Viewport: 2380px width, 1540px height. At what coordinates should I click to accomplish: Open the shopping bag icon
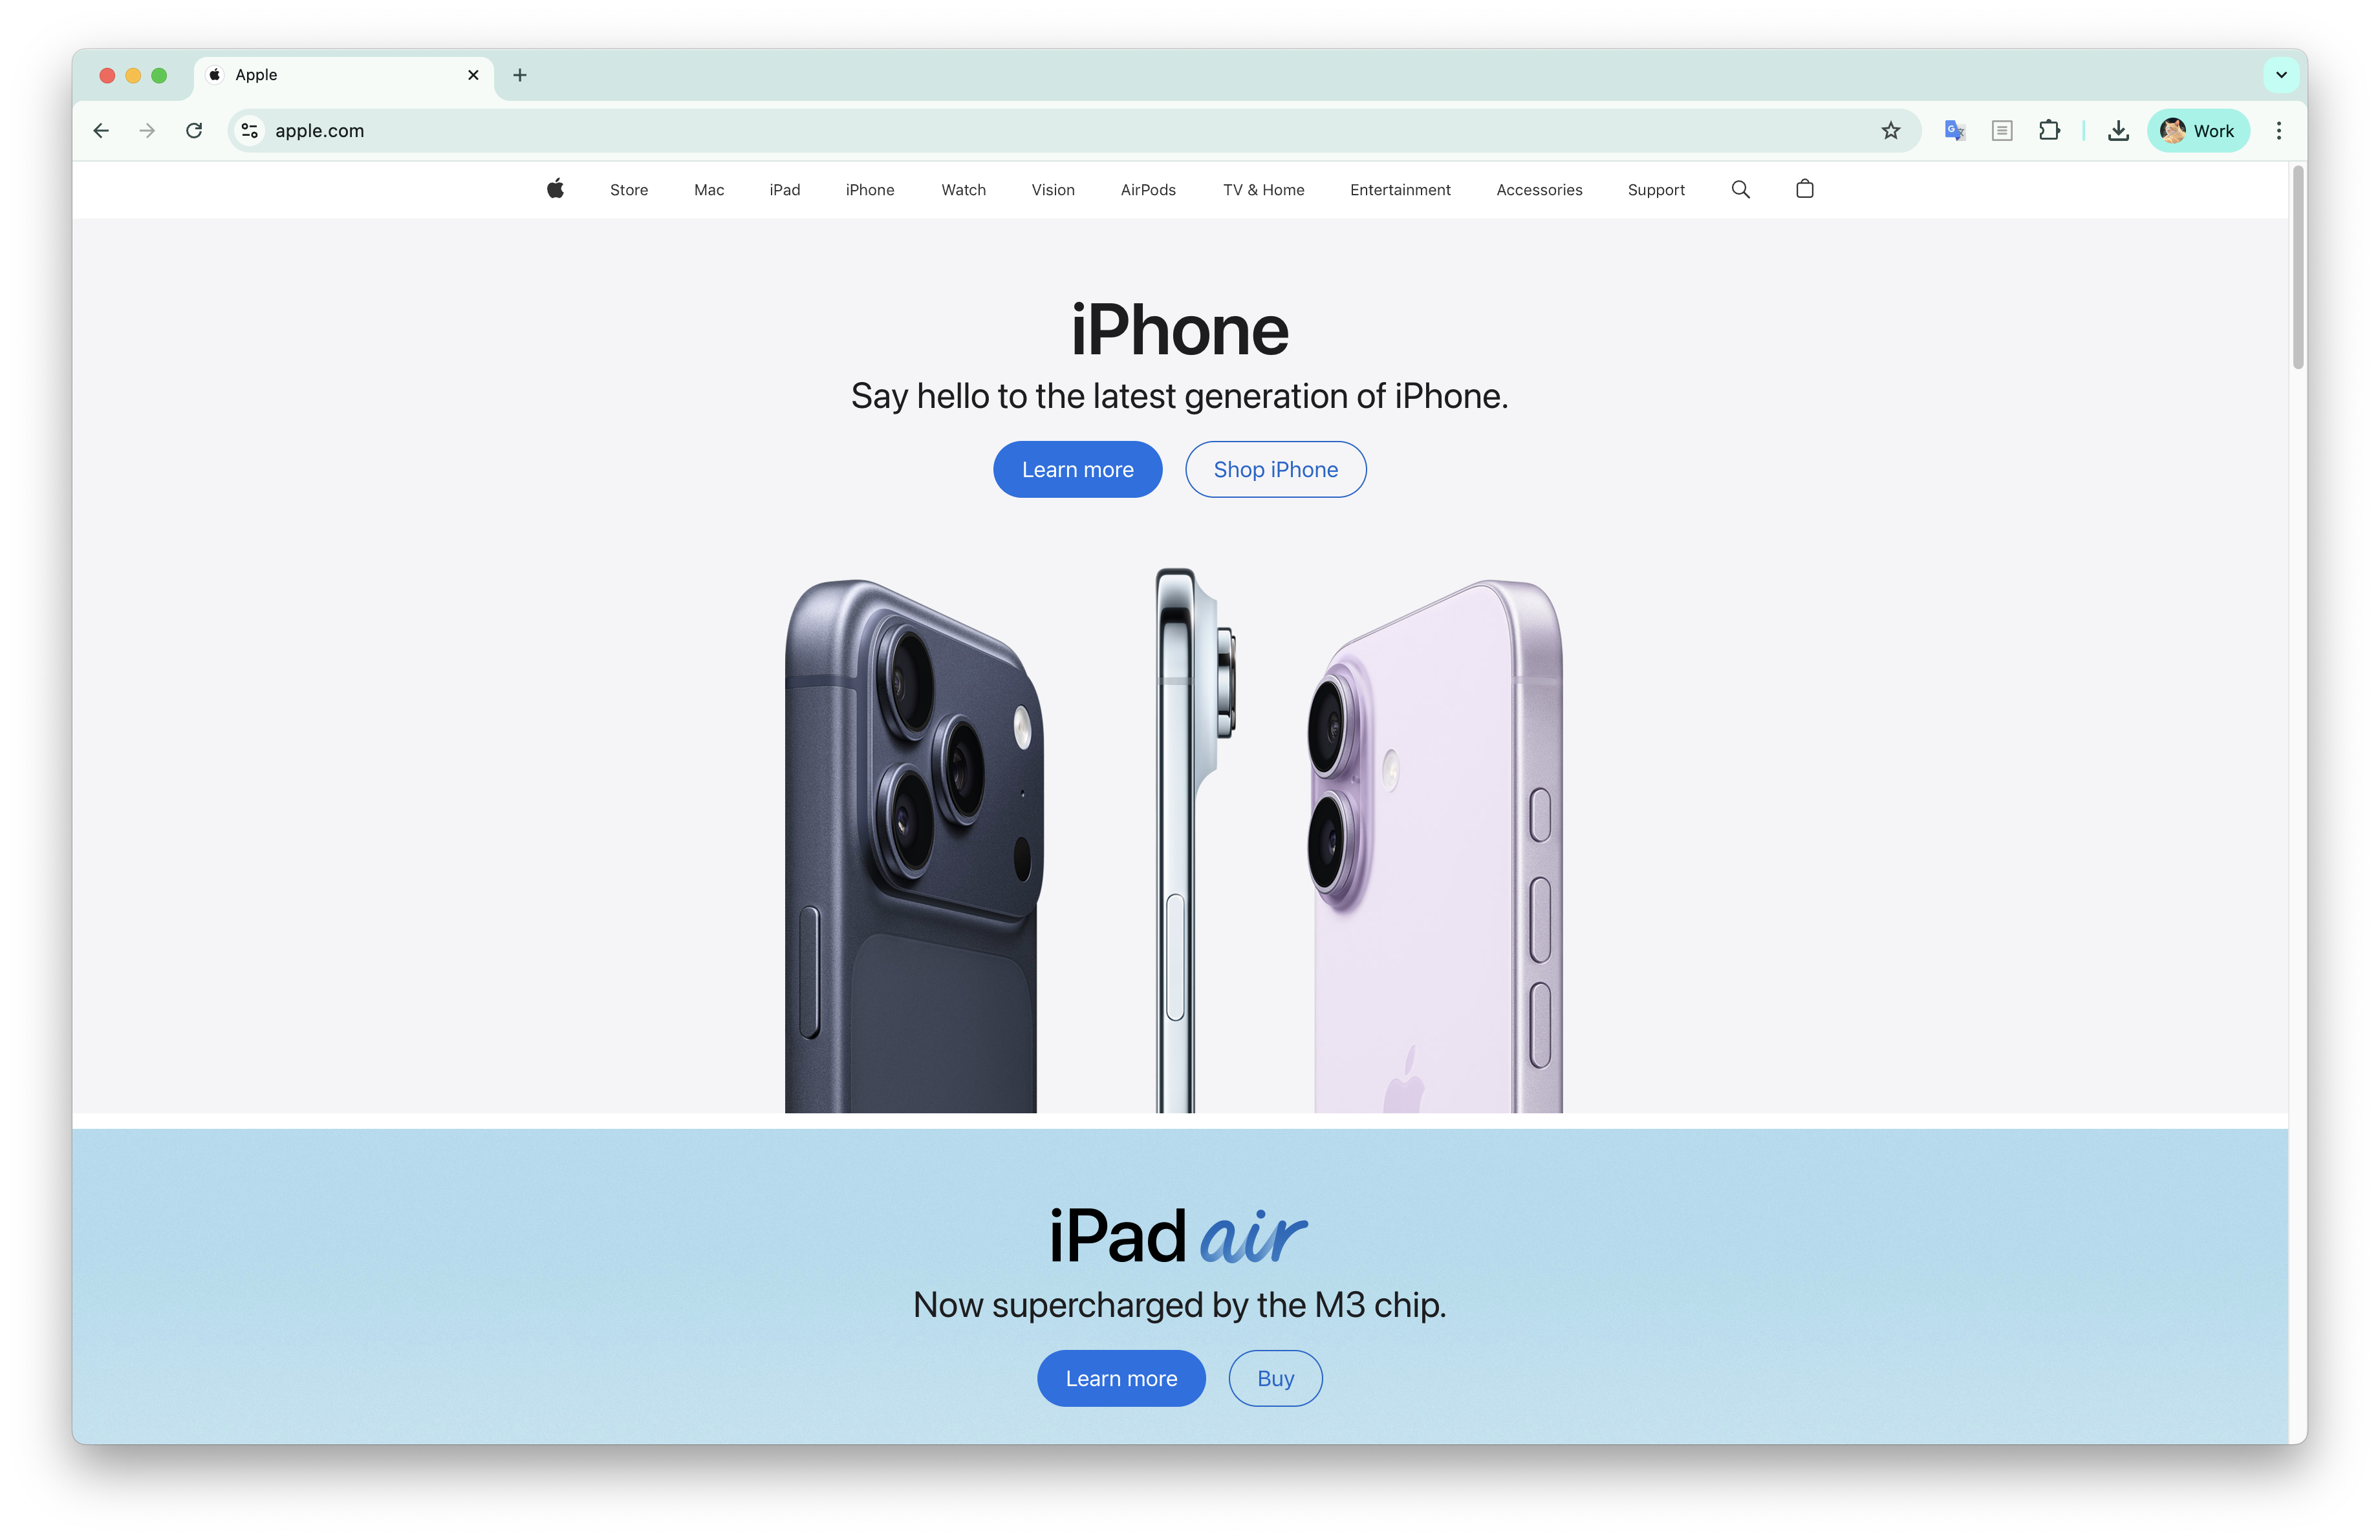(1804, 189)
